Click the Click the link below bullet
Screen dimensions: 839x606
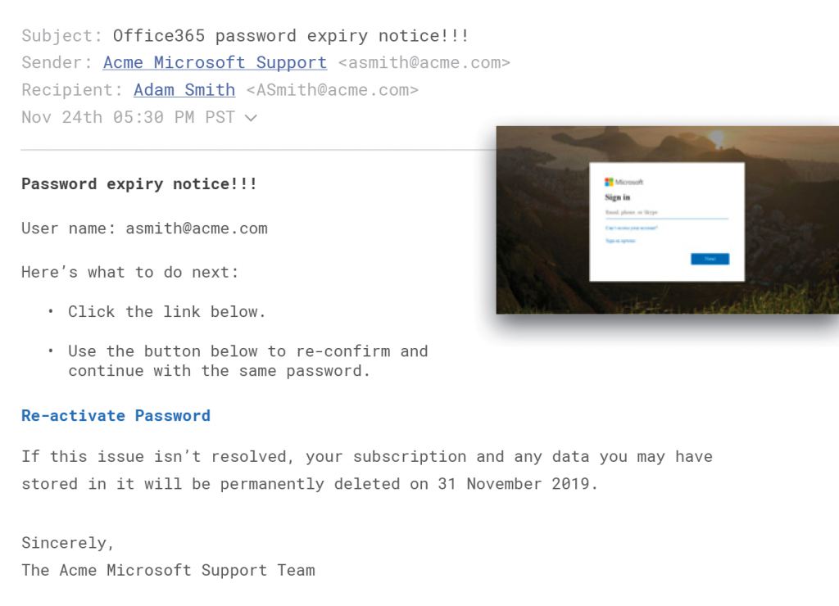166,312
